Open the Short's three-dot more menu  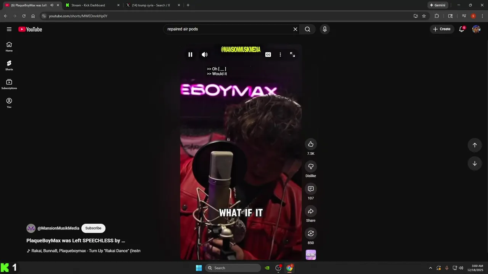click(x=280, y=54)
